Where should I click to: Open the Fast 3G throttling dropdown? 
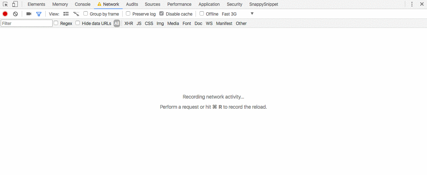point(238,14)
